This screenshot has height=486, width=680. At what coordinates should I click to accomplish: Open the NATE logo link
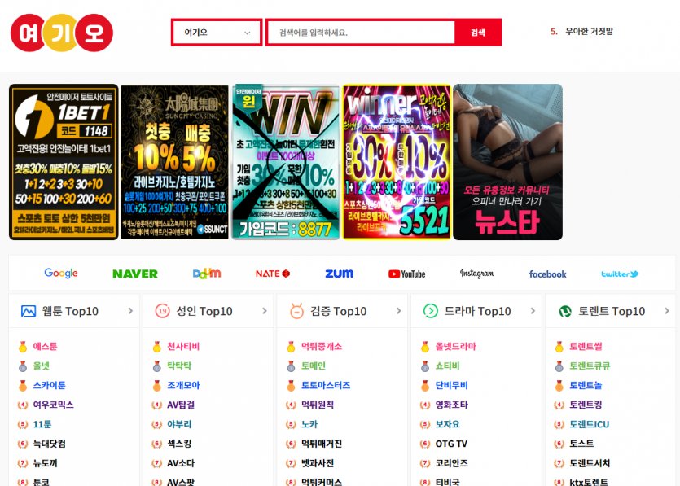pyautogui.click(x=273, y=274)
